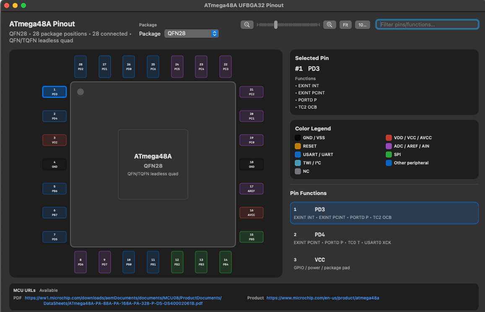485x312 pixels.
Task: Focus the Filter pins/functions search field
Action: coord(427,24)
